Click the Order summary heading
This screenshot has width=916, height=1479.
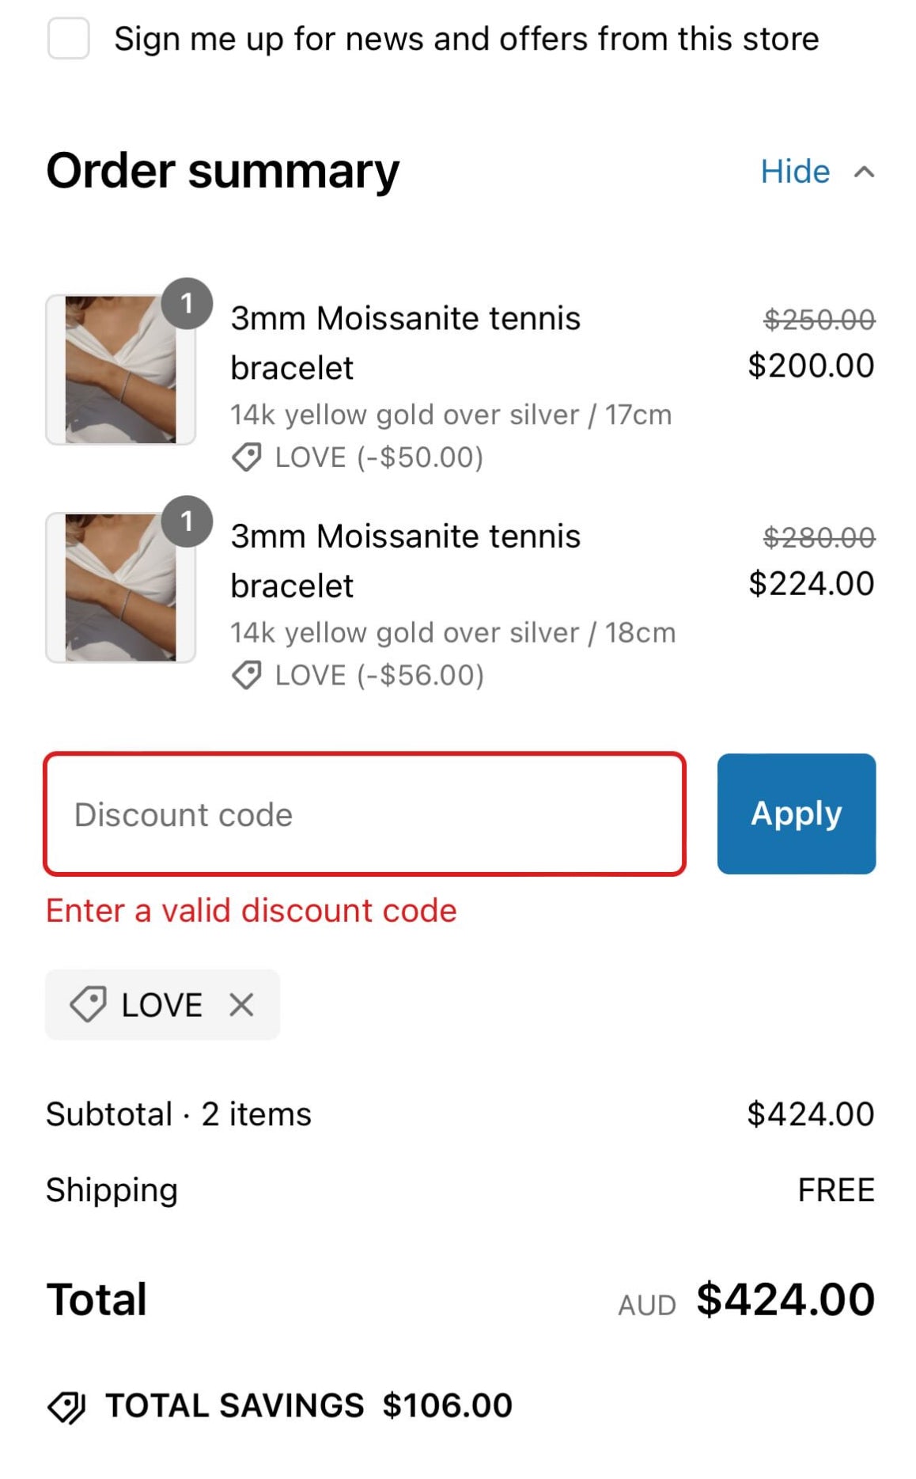(223, 171)
